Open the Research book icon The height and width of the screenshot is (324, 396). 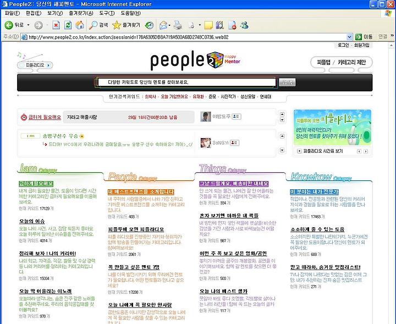click(x=219, y=25)
